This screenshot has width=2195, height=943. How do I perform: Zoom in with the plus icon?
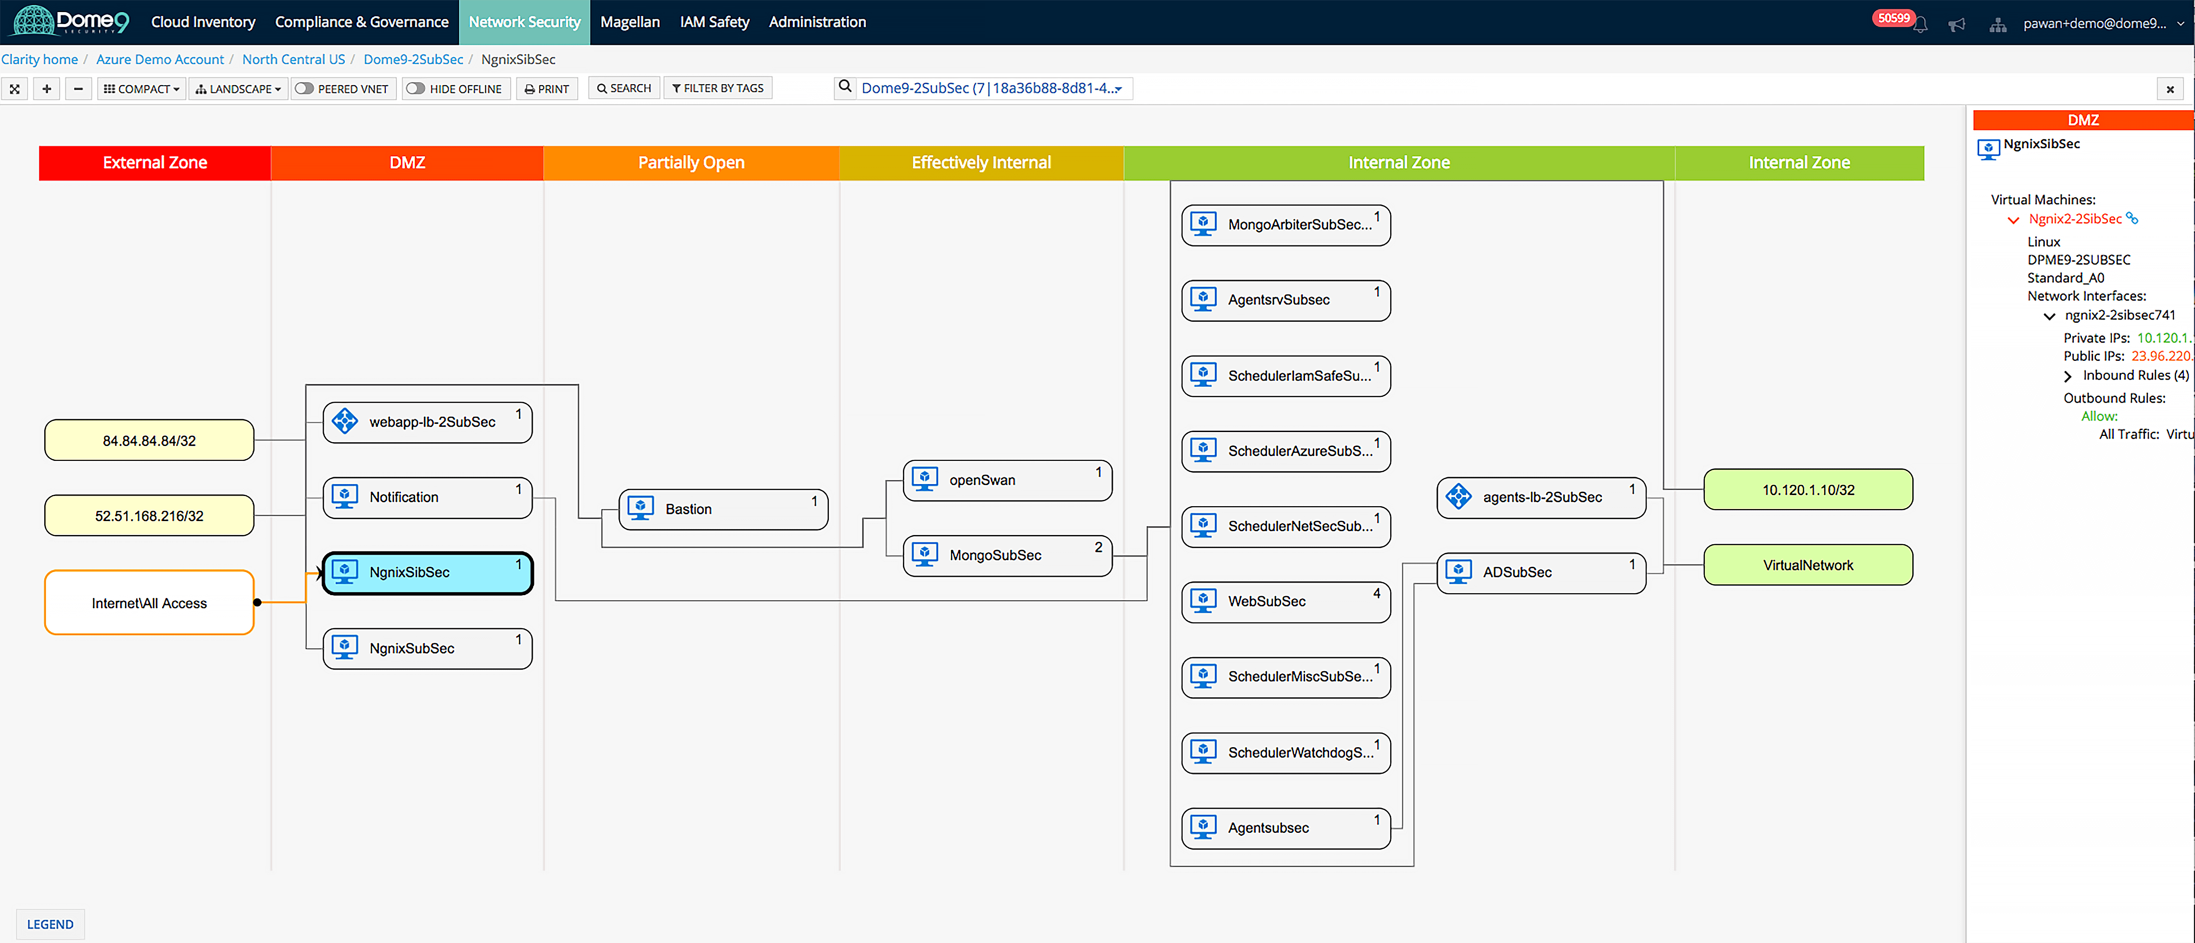tap(47, 89)
